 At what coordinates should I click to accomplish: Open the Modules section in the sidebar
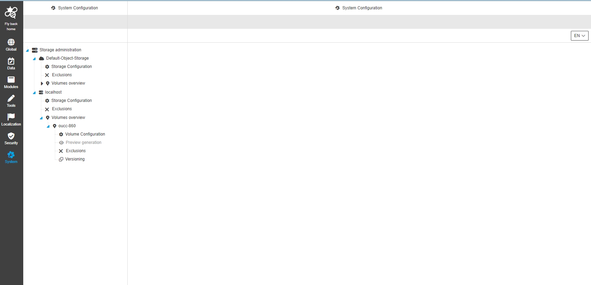tap(11, 82)
